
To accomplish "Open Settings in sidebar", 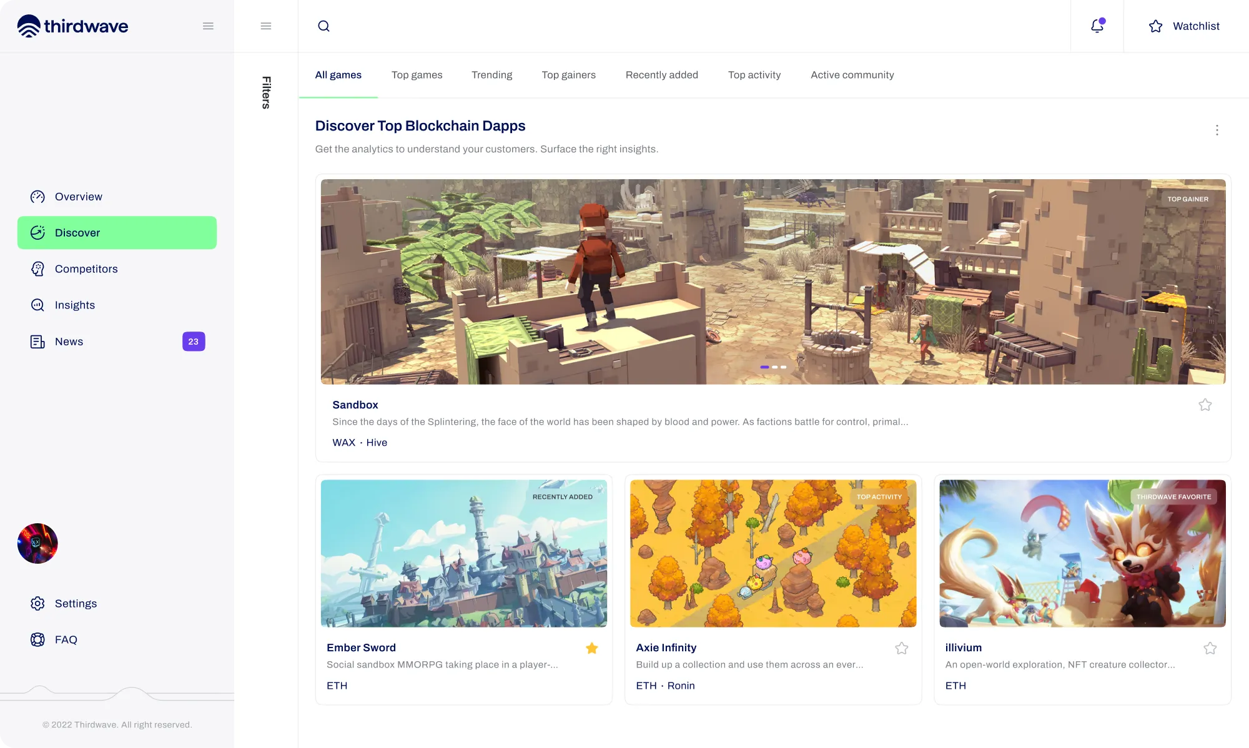I will click(117, 604).
